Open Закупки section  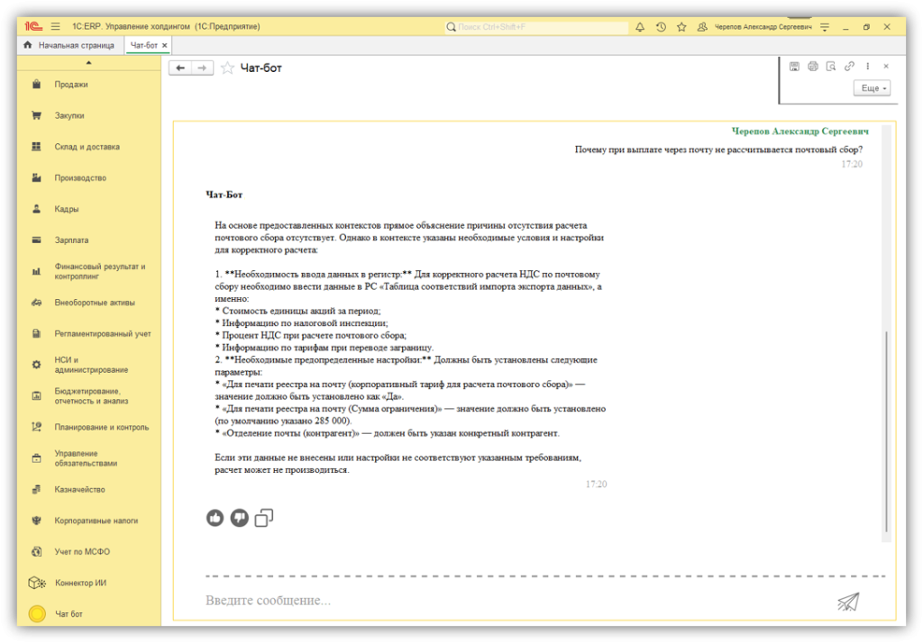[x=89, y=116]
